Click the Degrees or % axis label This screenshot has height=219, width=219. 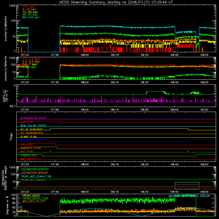pos(7,205)
